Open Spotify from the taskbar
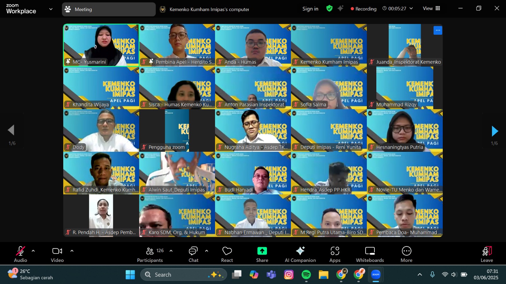The height and width of the screenshot is (284, 506). [x=306, y=275]
